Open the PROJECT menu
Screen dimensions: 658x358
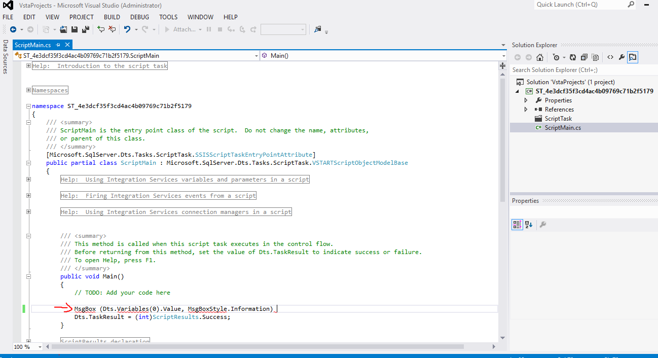point(82,17)
